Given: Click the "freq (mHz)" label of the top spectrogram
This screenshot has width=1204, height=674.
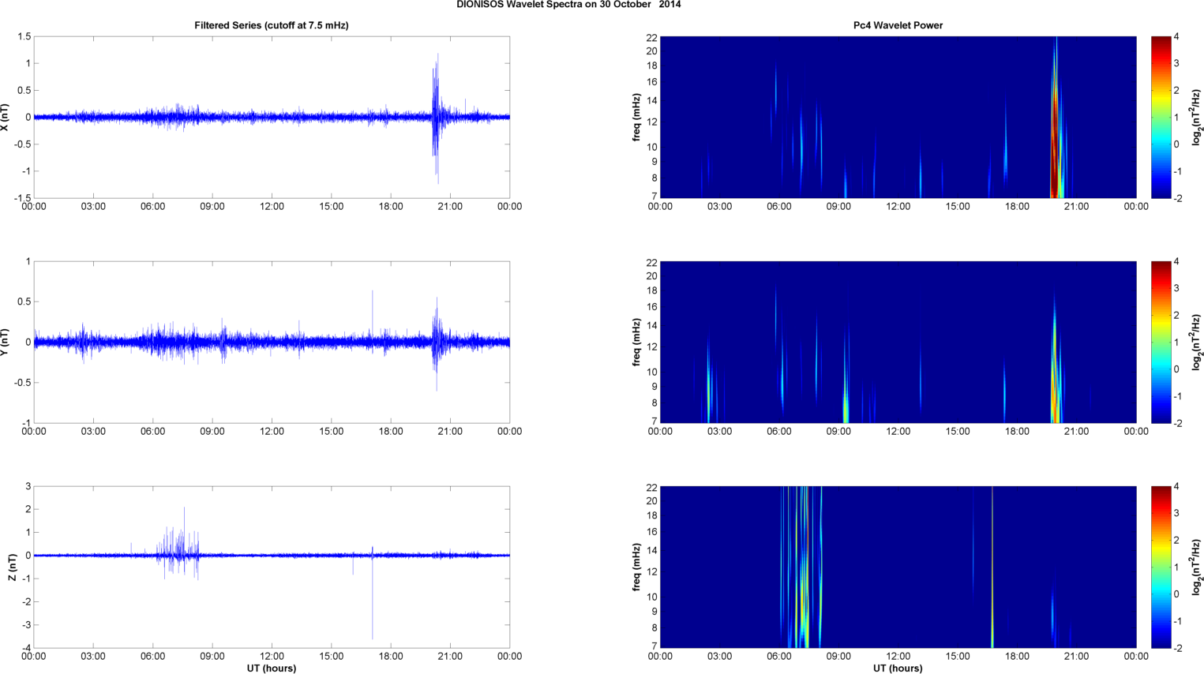Looking at the screenshot, I should click(x=636, y=117).
